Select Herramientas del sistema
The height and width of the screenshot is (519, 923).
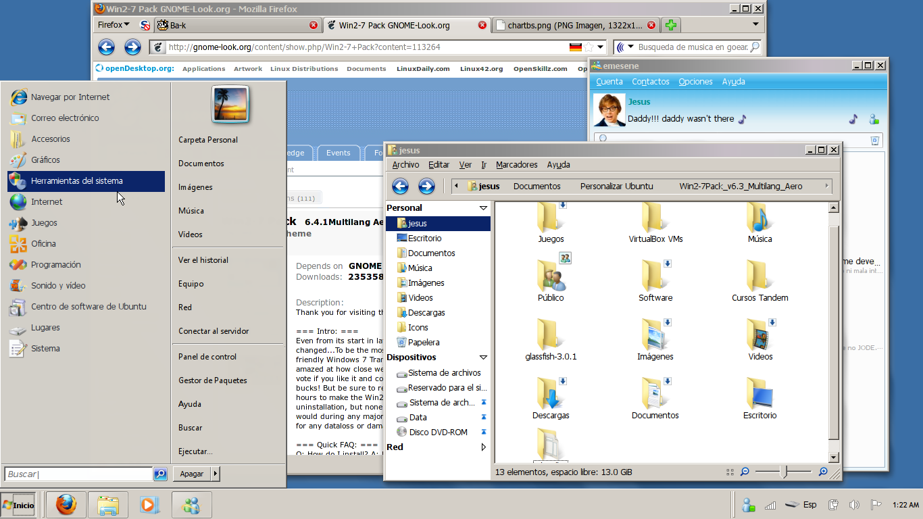[x=86, y=181]
